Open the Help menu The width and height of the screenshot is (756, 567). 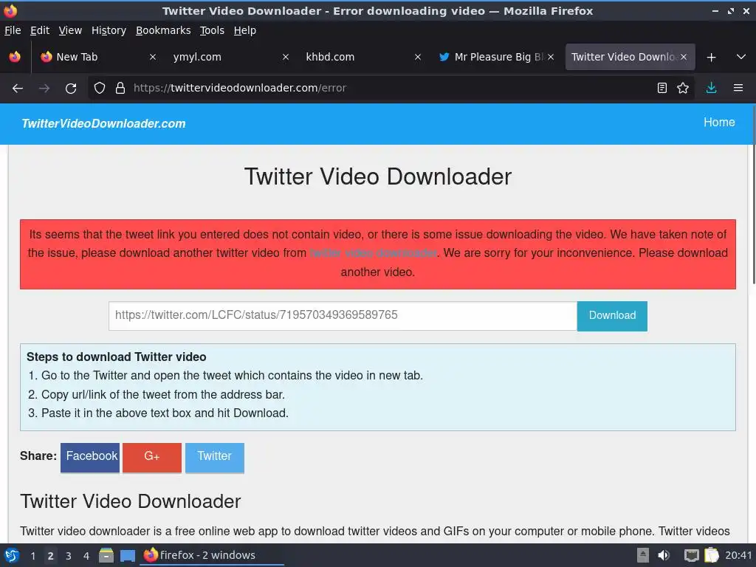click(245, 30)
